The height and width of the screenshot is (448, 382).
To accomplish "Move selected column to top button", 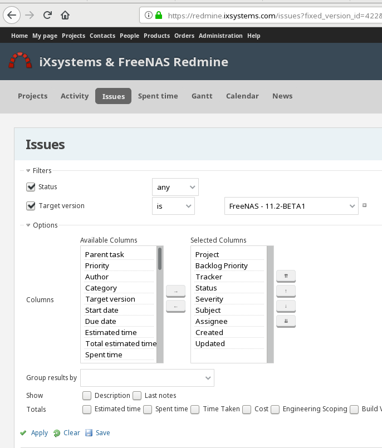I will point(286,276).
